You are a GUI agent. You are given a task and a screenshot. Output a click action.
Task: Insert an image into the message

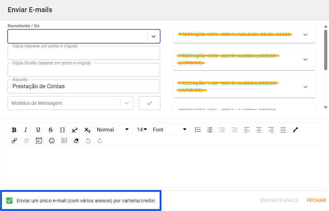coord(64,141)
